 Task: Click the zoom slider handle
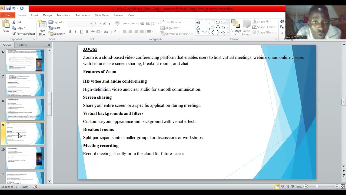[x=317, y=187]
